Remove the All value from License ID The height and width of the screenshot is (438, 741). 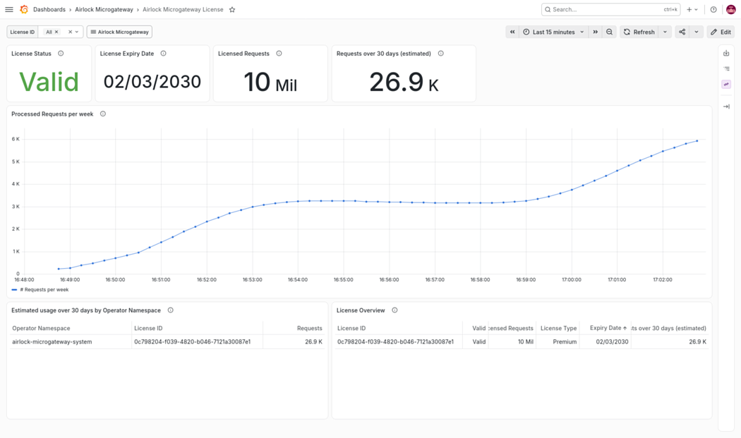(56, 32)
